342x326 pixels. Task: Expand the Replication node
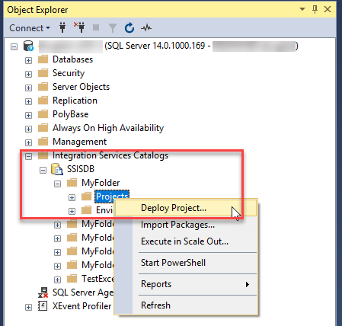tap(28, 101)
